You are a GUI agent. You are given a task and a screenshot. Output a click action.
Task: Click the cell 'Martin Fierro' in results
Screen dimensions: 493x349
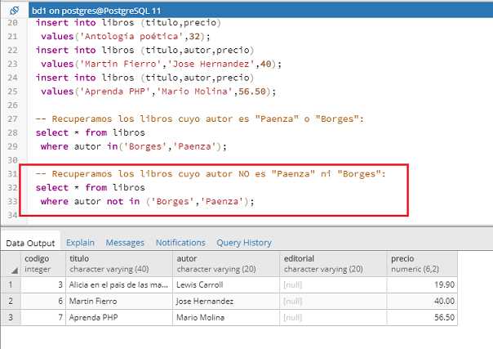[x=119, y=301]
